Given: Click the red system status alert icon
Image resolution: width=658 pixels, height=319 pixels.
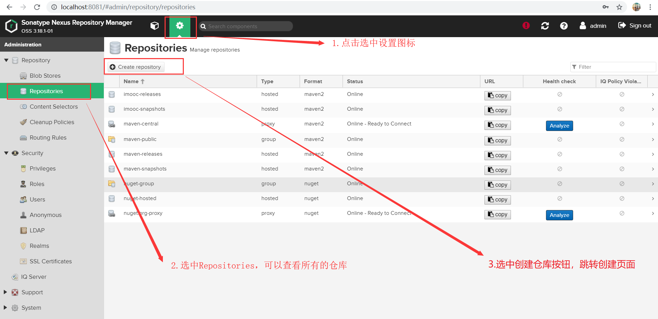Looking at the screenshot, I should pos(526,25).
